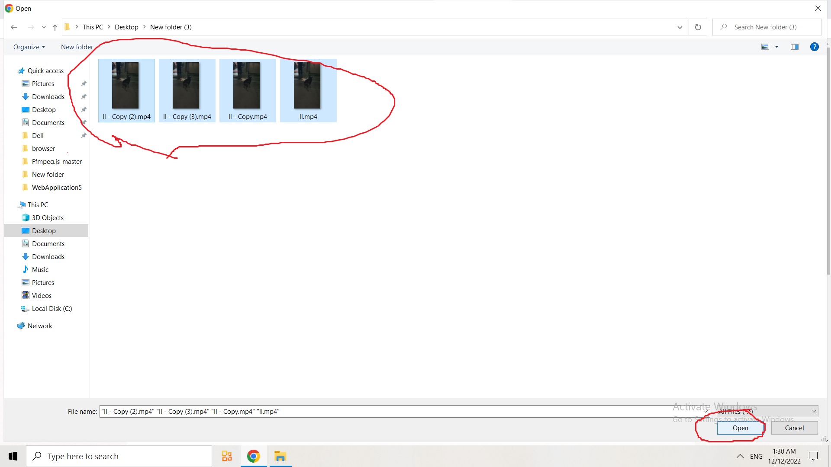Open the Desktop folder in sidebar
Viewport: 831px width, 467px height.
point(44,230)
